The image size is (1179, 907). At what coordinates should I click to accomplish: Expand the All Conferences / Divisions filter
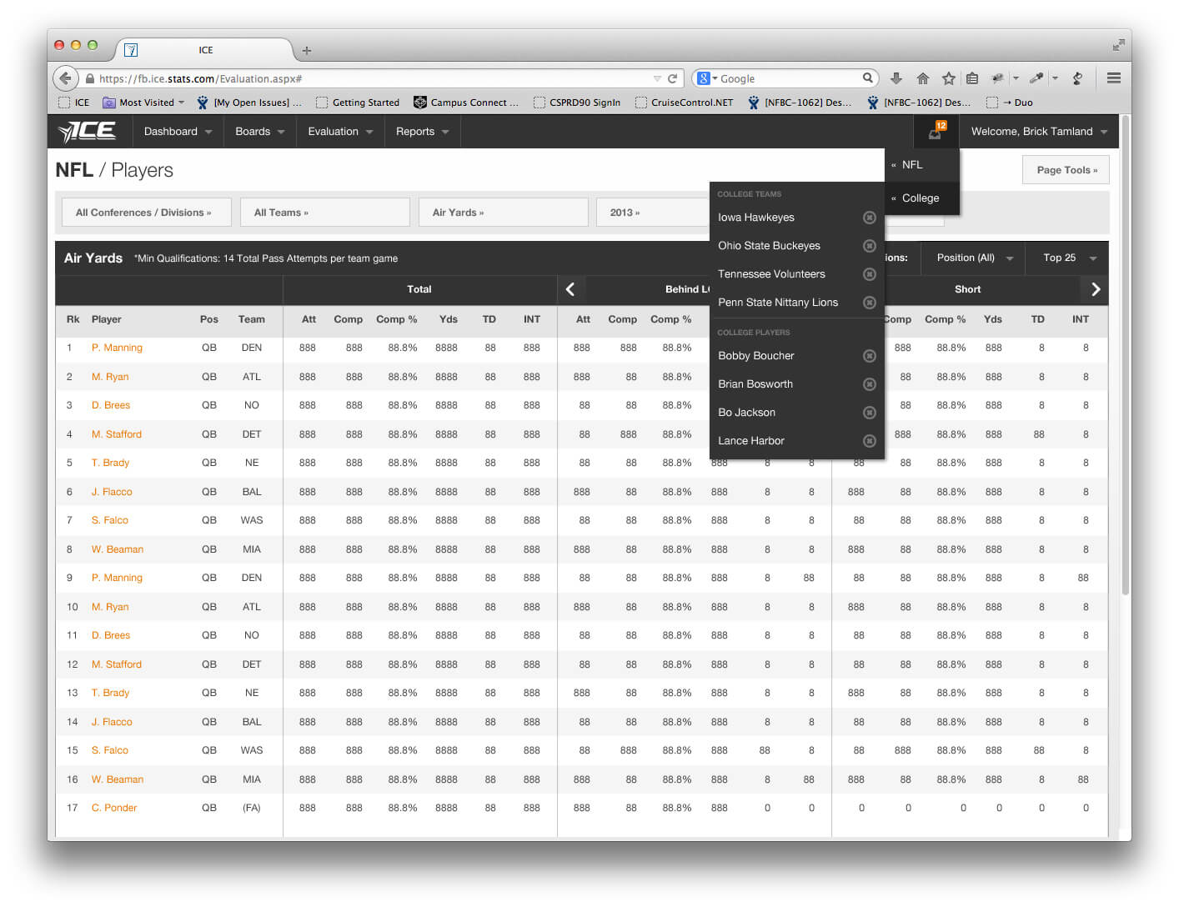point(143,213)
